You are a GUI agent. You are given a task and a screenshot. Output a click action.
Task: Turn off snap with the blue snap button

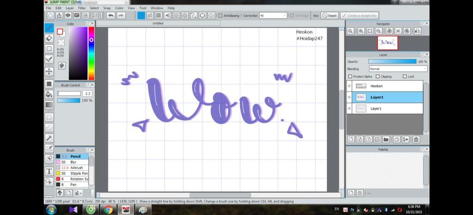click(141, 15)
